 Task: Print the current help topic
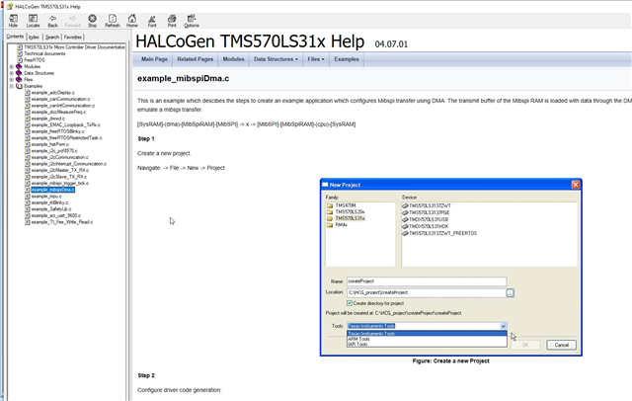coord(172,21)
